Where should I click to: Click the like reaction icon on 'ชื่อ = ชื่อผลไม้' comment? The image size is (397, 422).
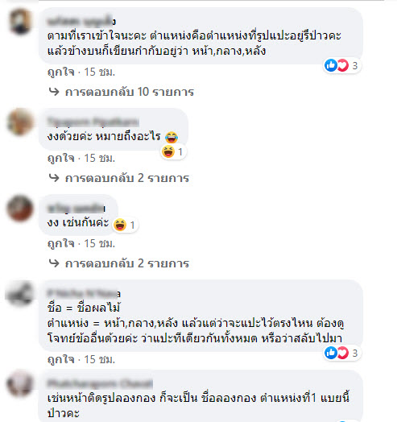[x=331, y=353]
